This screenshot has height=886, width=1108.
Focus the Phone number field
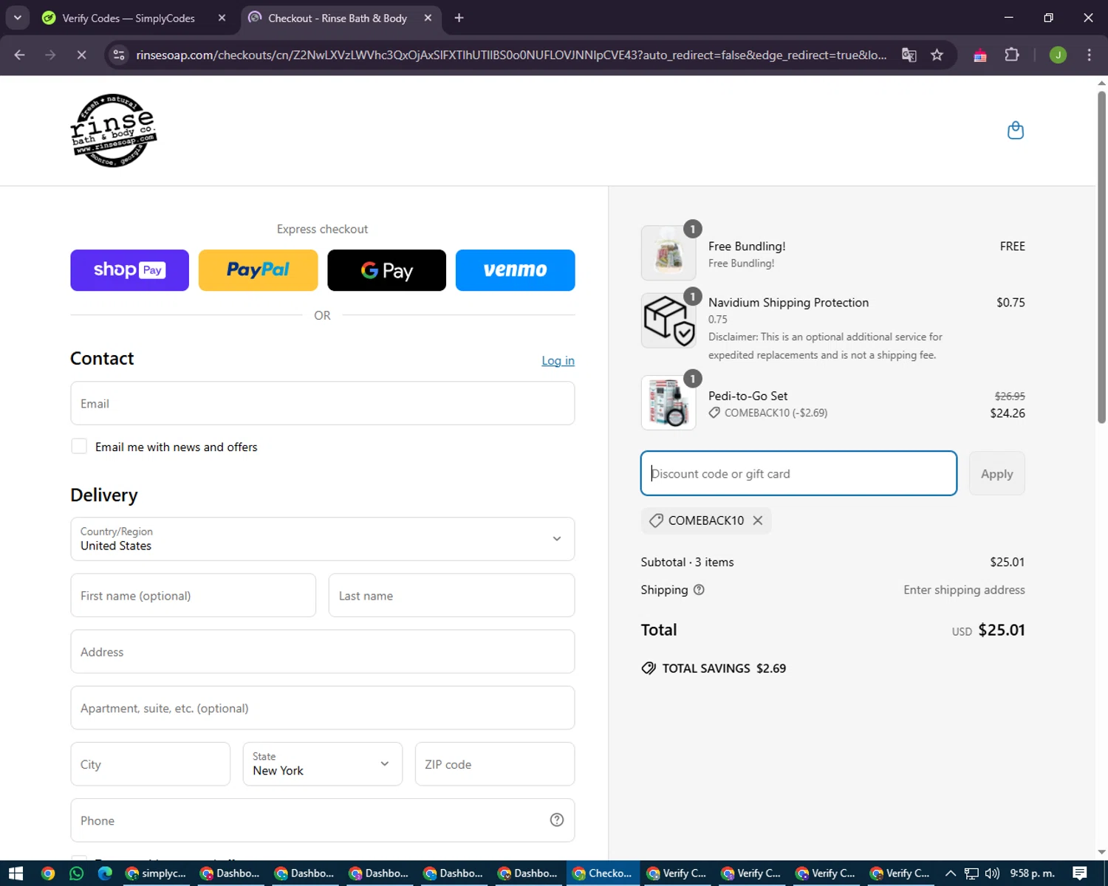coord(323,820)
